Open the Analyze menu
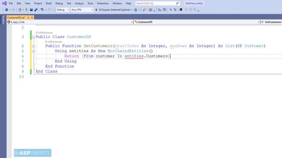Screen dimensions: 282x158 tap(79, 4)
